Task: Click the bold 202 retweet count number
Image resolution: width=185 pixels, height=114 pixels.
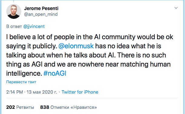Action: 11,107
